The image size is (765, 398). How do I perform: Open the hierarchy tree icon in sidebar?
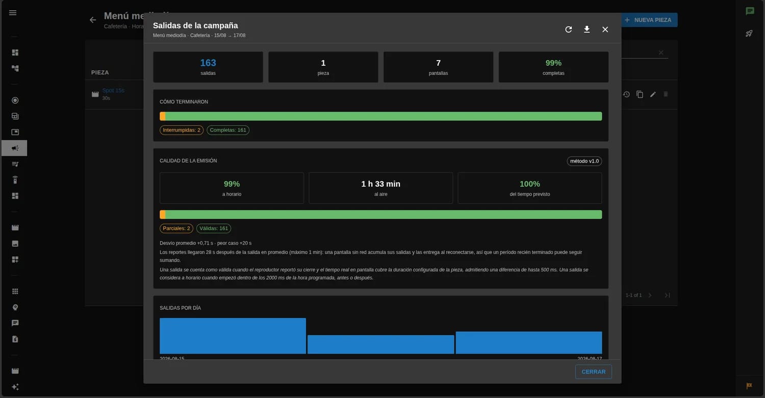[15, 68]
